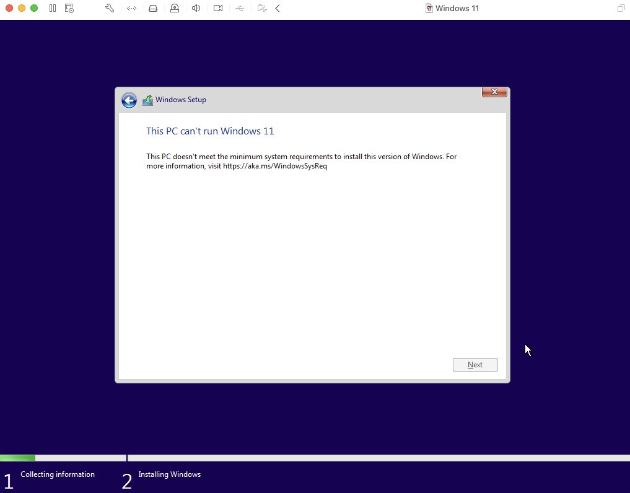
Task: Open the hard disk drive icon
Action: 153,8
